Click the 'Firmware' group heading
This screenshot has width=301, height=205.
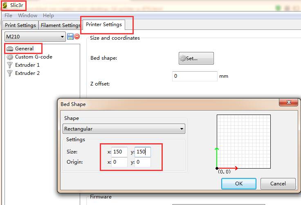click(101, 197)
